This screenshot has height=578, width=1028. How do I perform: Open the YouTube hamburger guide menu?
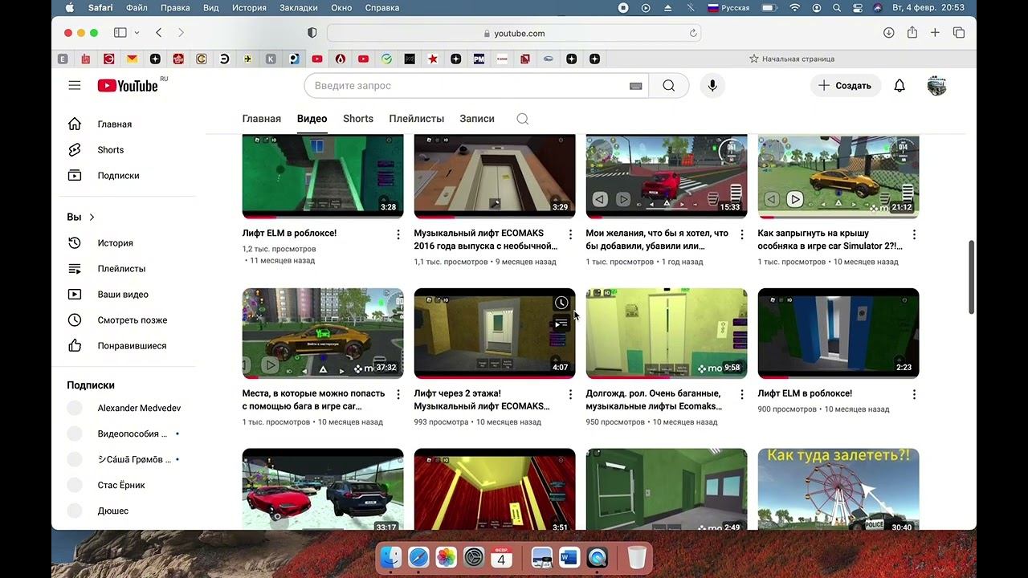pyautogui.click(x=75, y=85)
